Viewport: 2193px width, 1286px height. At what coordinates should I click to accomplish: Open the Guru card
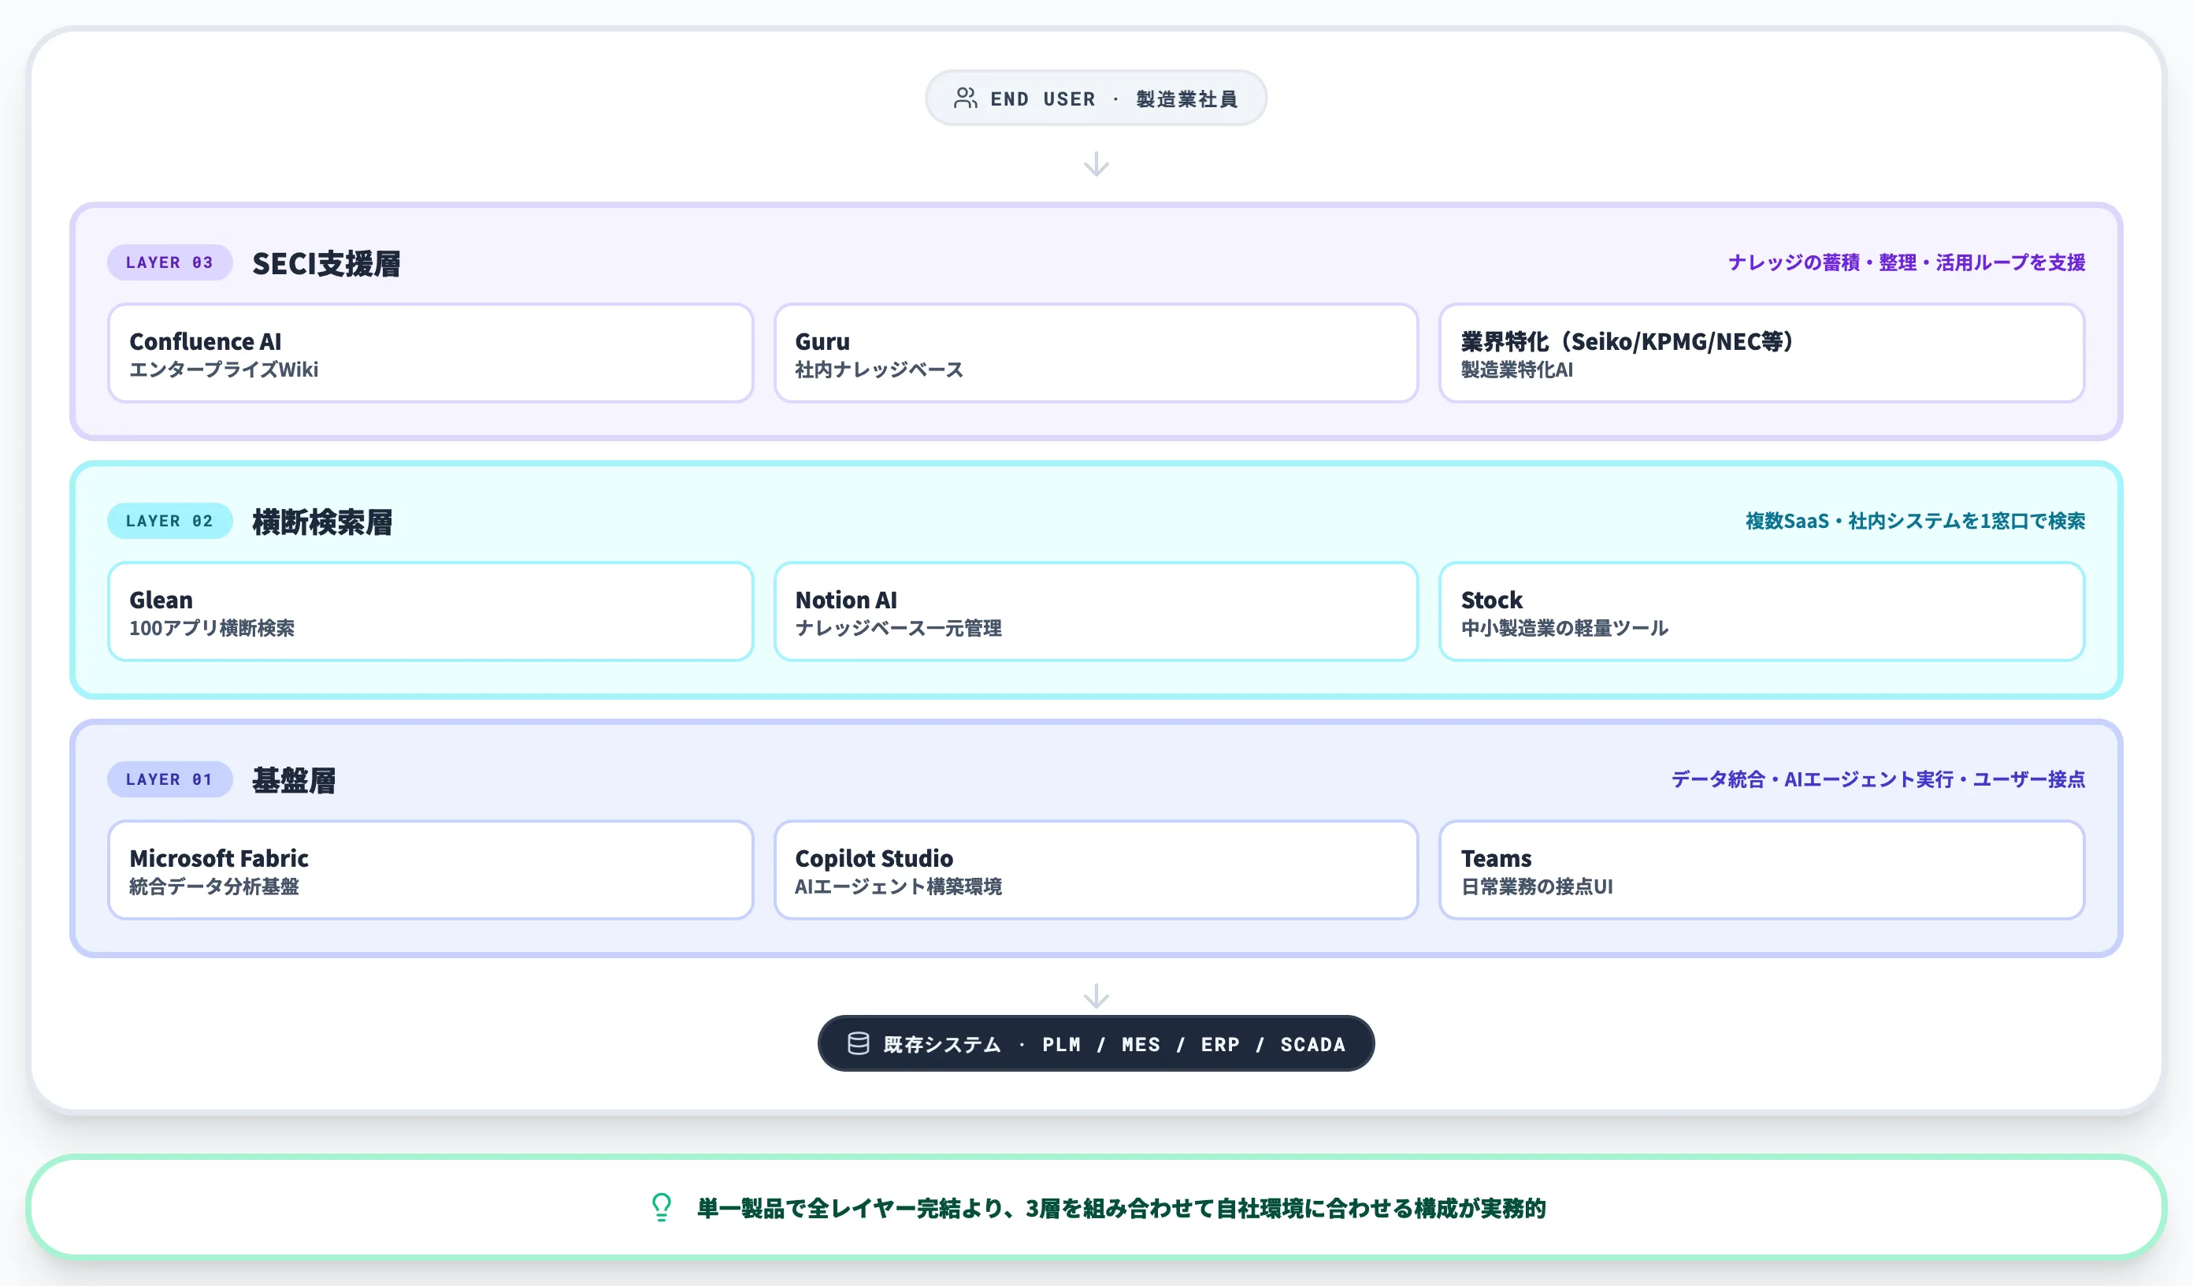pos(1096,353)
